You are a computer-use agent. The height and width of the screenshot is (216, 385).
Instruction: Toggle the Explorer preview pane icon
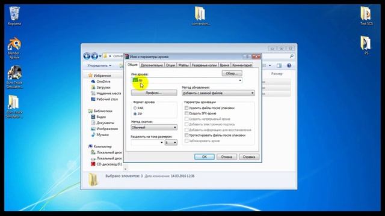pos(279,65)
